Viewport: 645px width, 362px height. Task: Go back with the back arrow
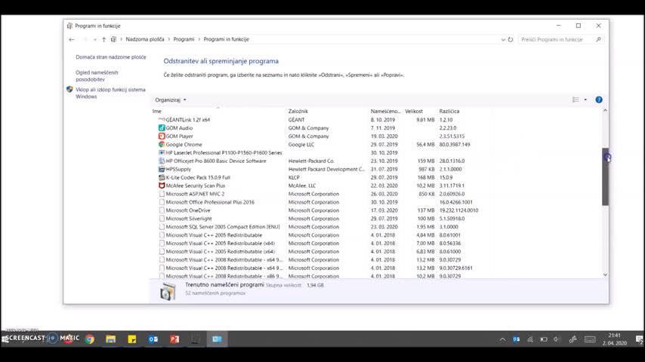click(x=72, y=39)
